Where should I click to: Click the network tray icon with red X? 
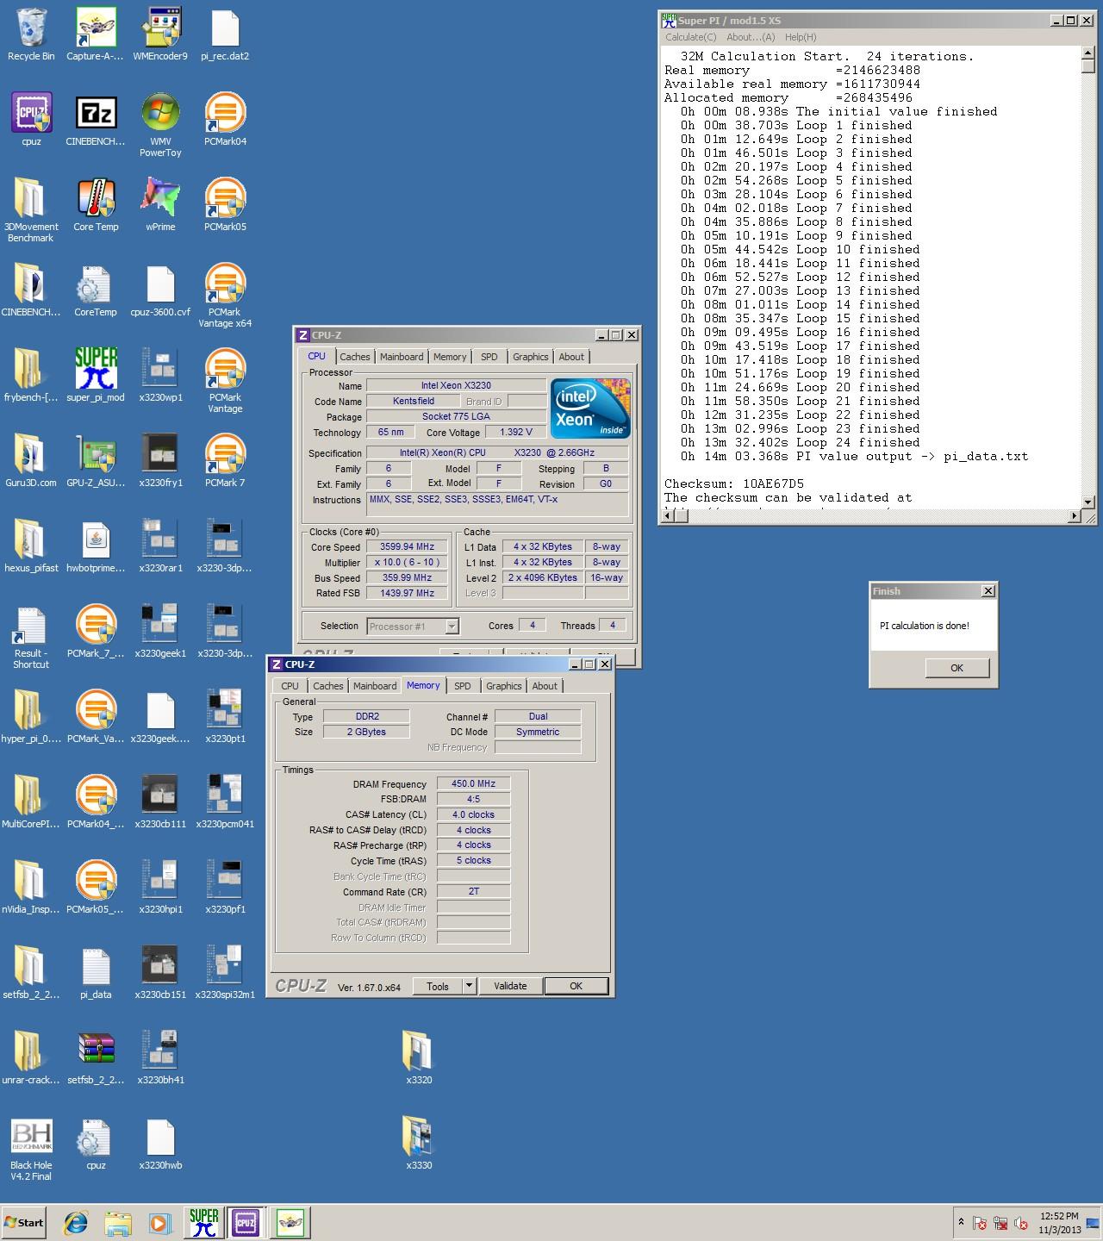1000,1223
